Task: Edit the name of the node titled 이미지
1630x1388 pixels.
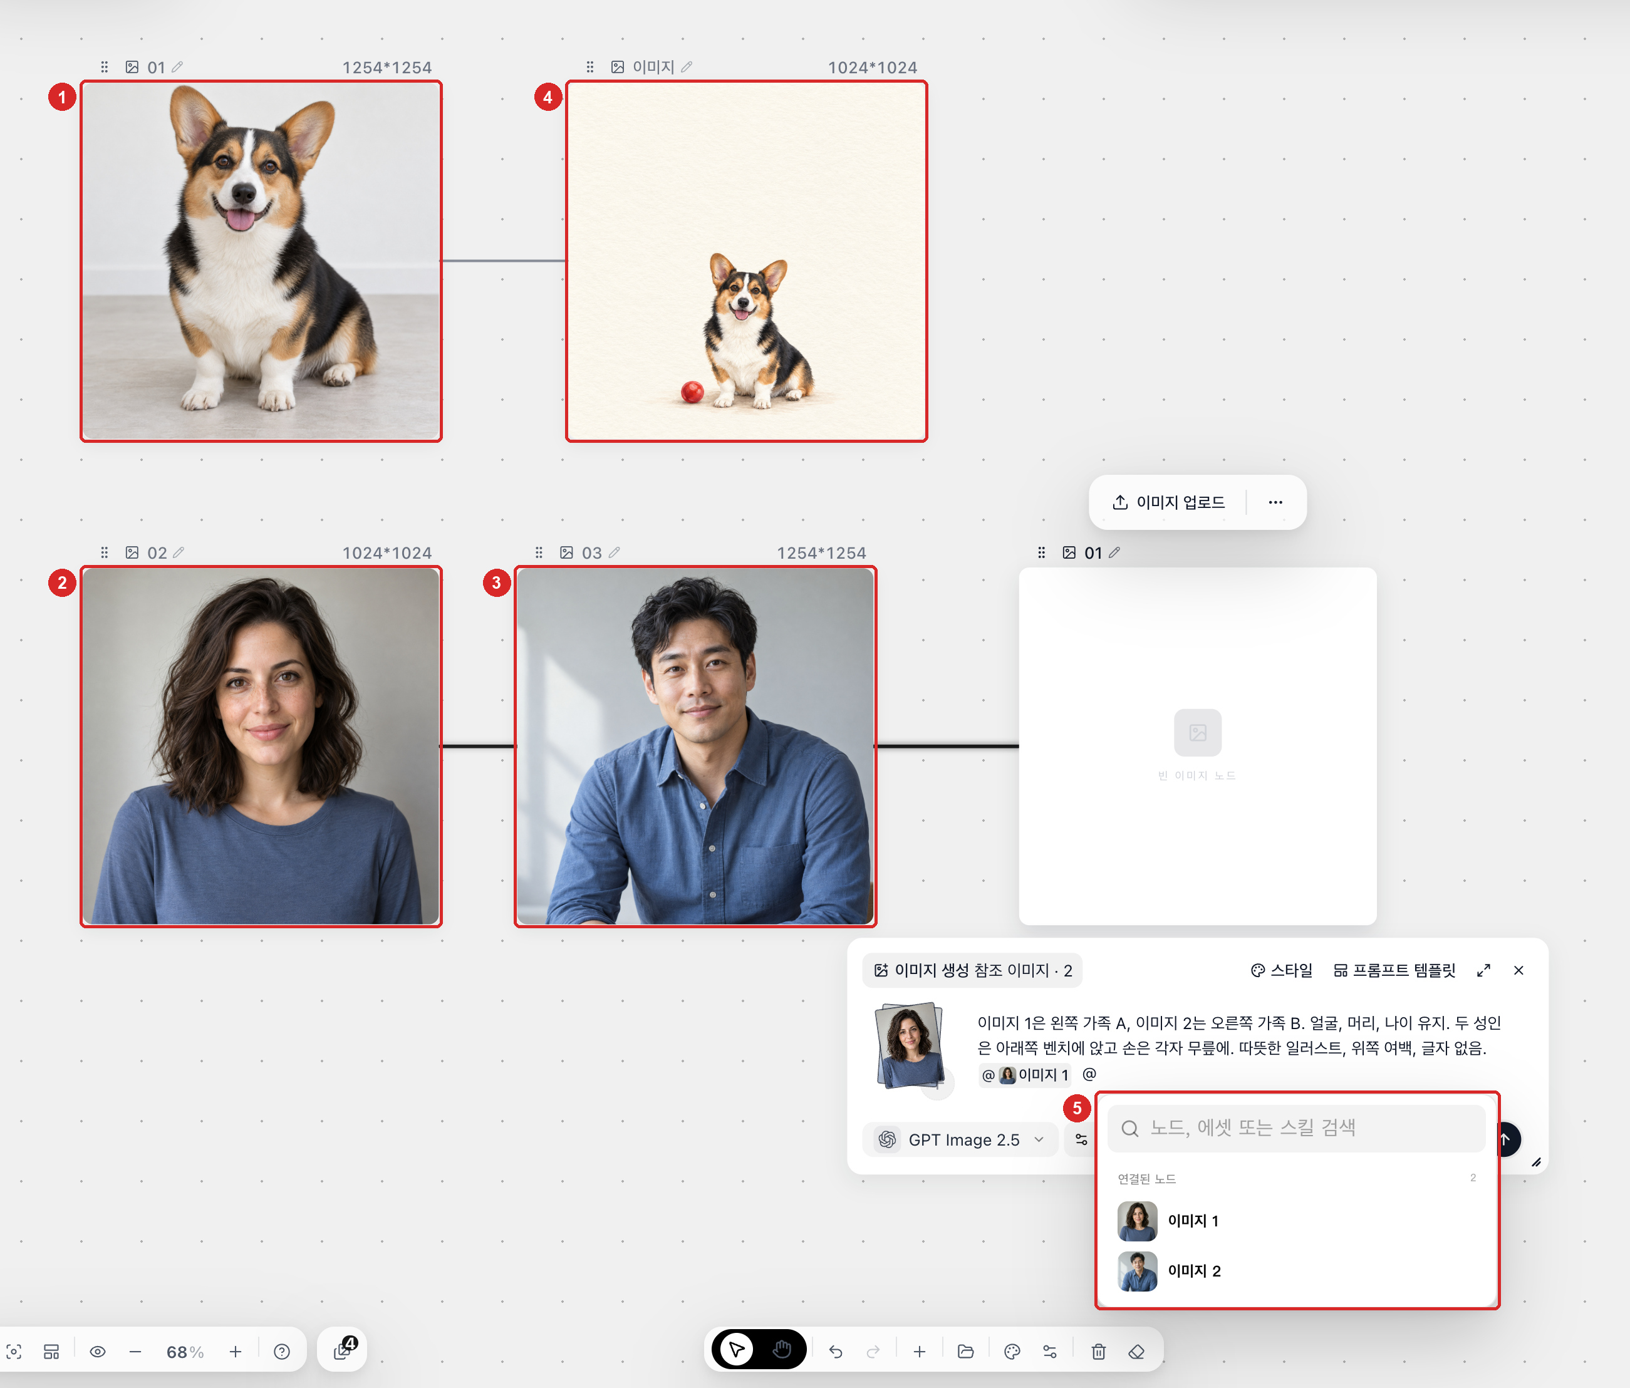Action: coord(687,67)
